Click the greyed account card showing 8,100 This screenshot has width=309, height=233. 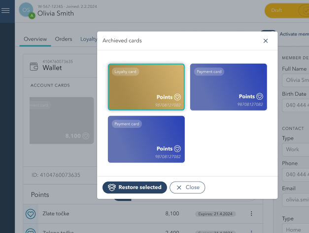click(x=62, y=120)
